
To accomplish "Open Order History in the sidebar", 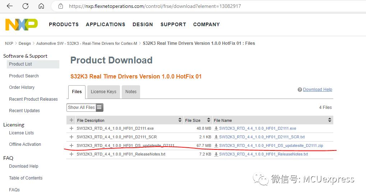I will point(22,87).
